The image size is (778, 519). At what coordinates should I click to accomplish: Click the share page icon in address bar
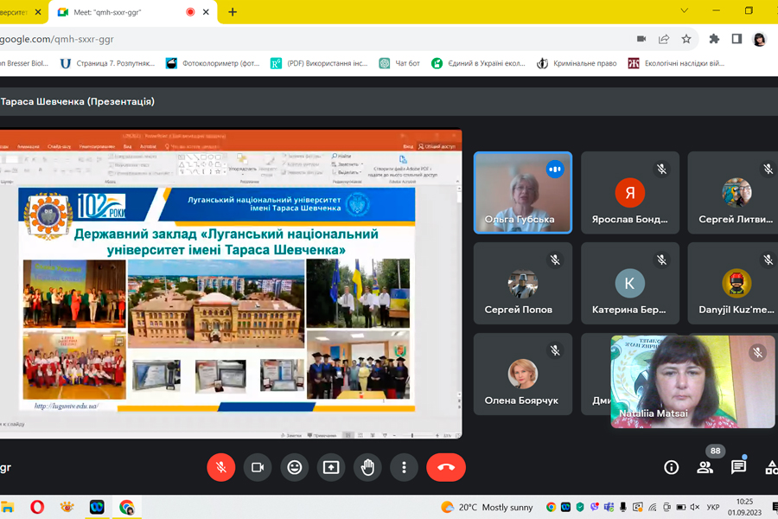coord(664,39)
